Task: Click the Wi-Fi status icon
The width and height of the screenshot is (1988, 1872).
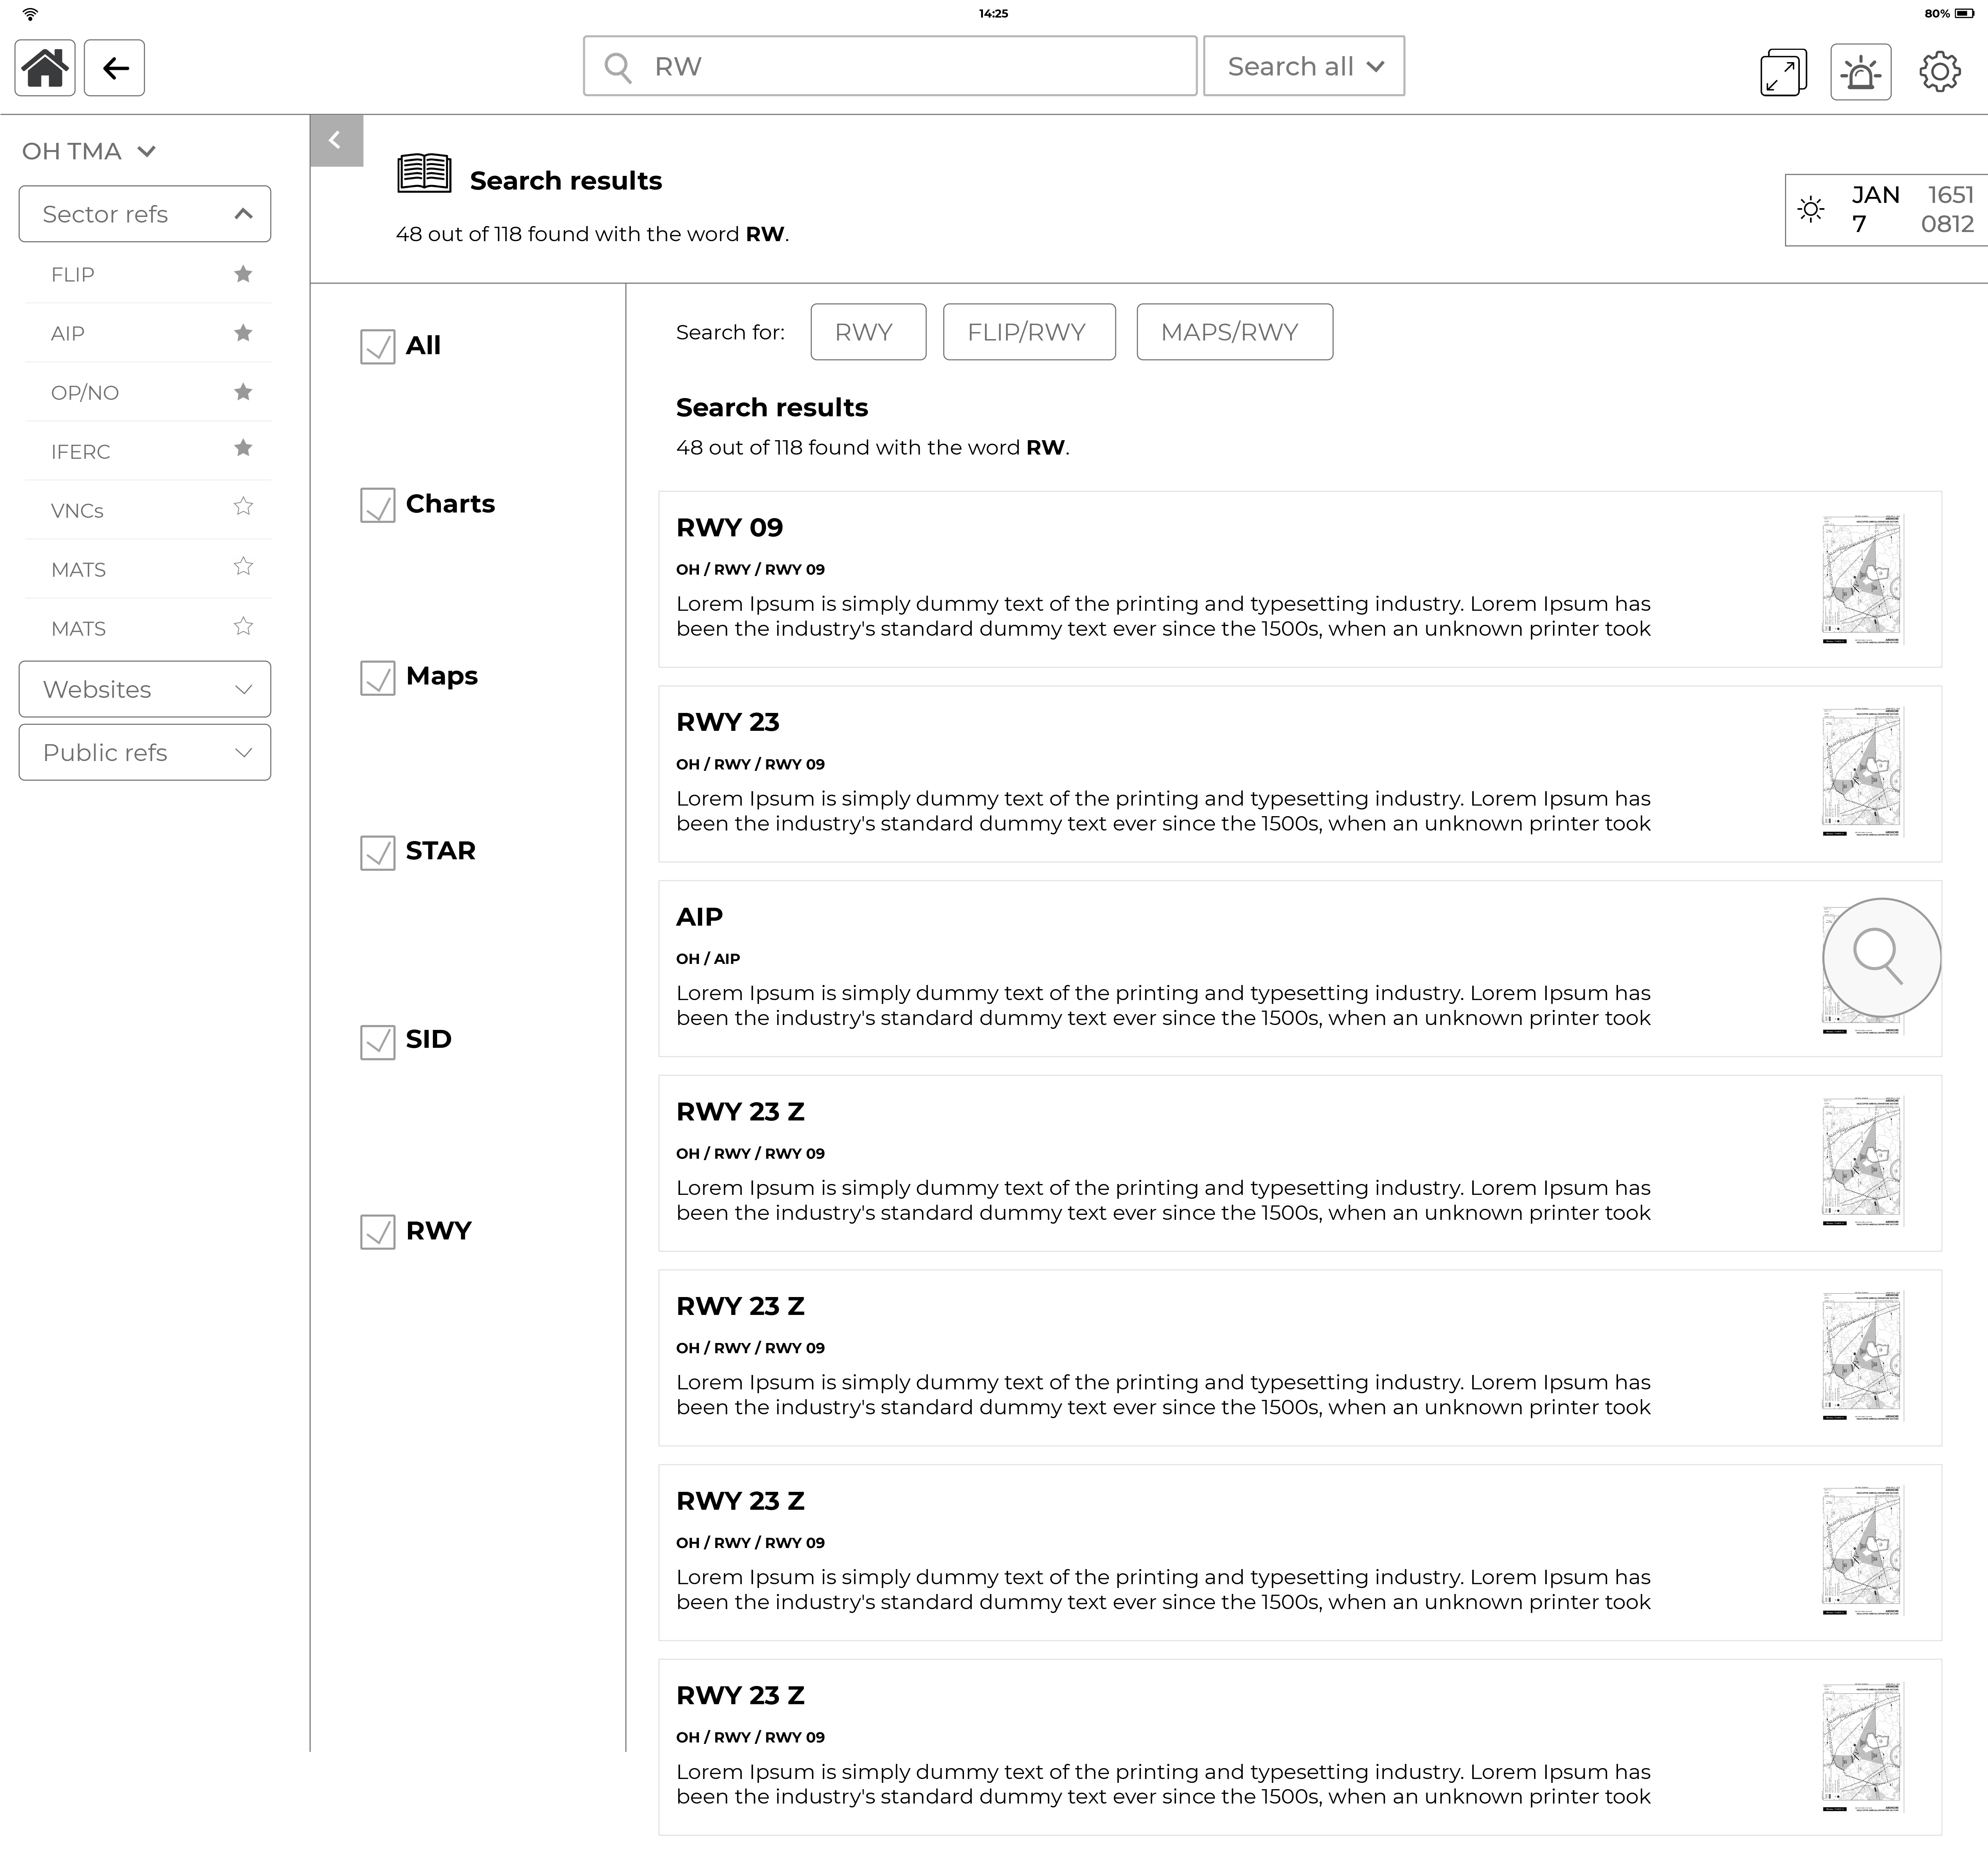Action: 30,14
